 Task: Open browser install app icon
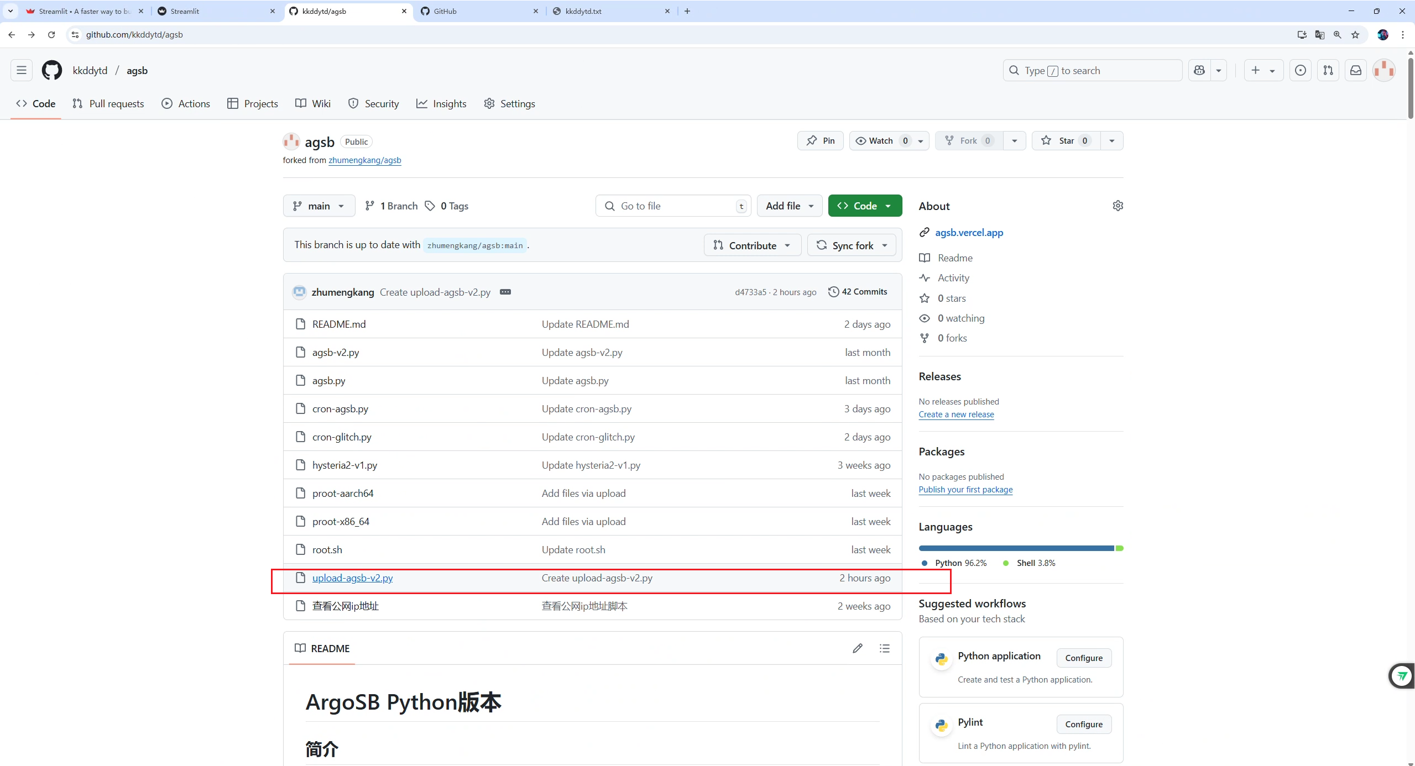(x=1302, y=34)
